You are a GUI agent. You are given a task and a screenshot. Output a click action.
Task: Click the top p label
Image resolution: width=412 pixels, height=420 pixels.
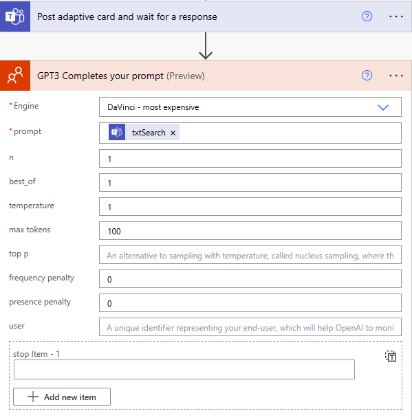(x=19, y=254)
